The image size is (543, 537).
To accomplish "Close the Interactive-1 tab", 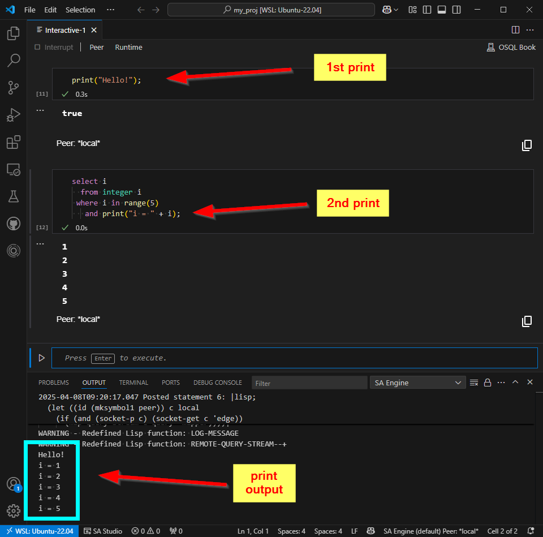I will pos(94,30).
